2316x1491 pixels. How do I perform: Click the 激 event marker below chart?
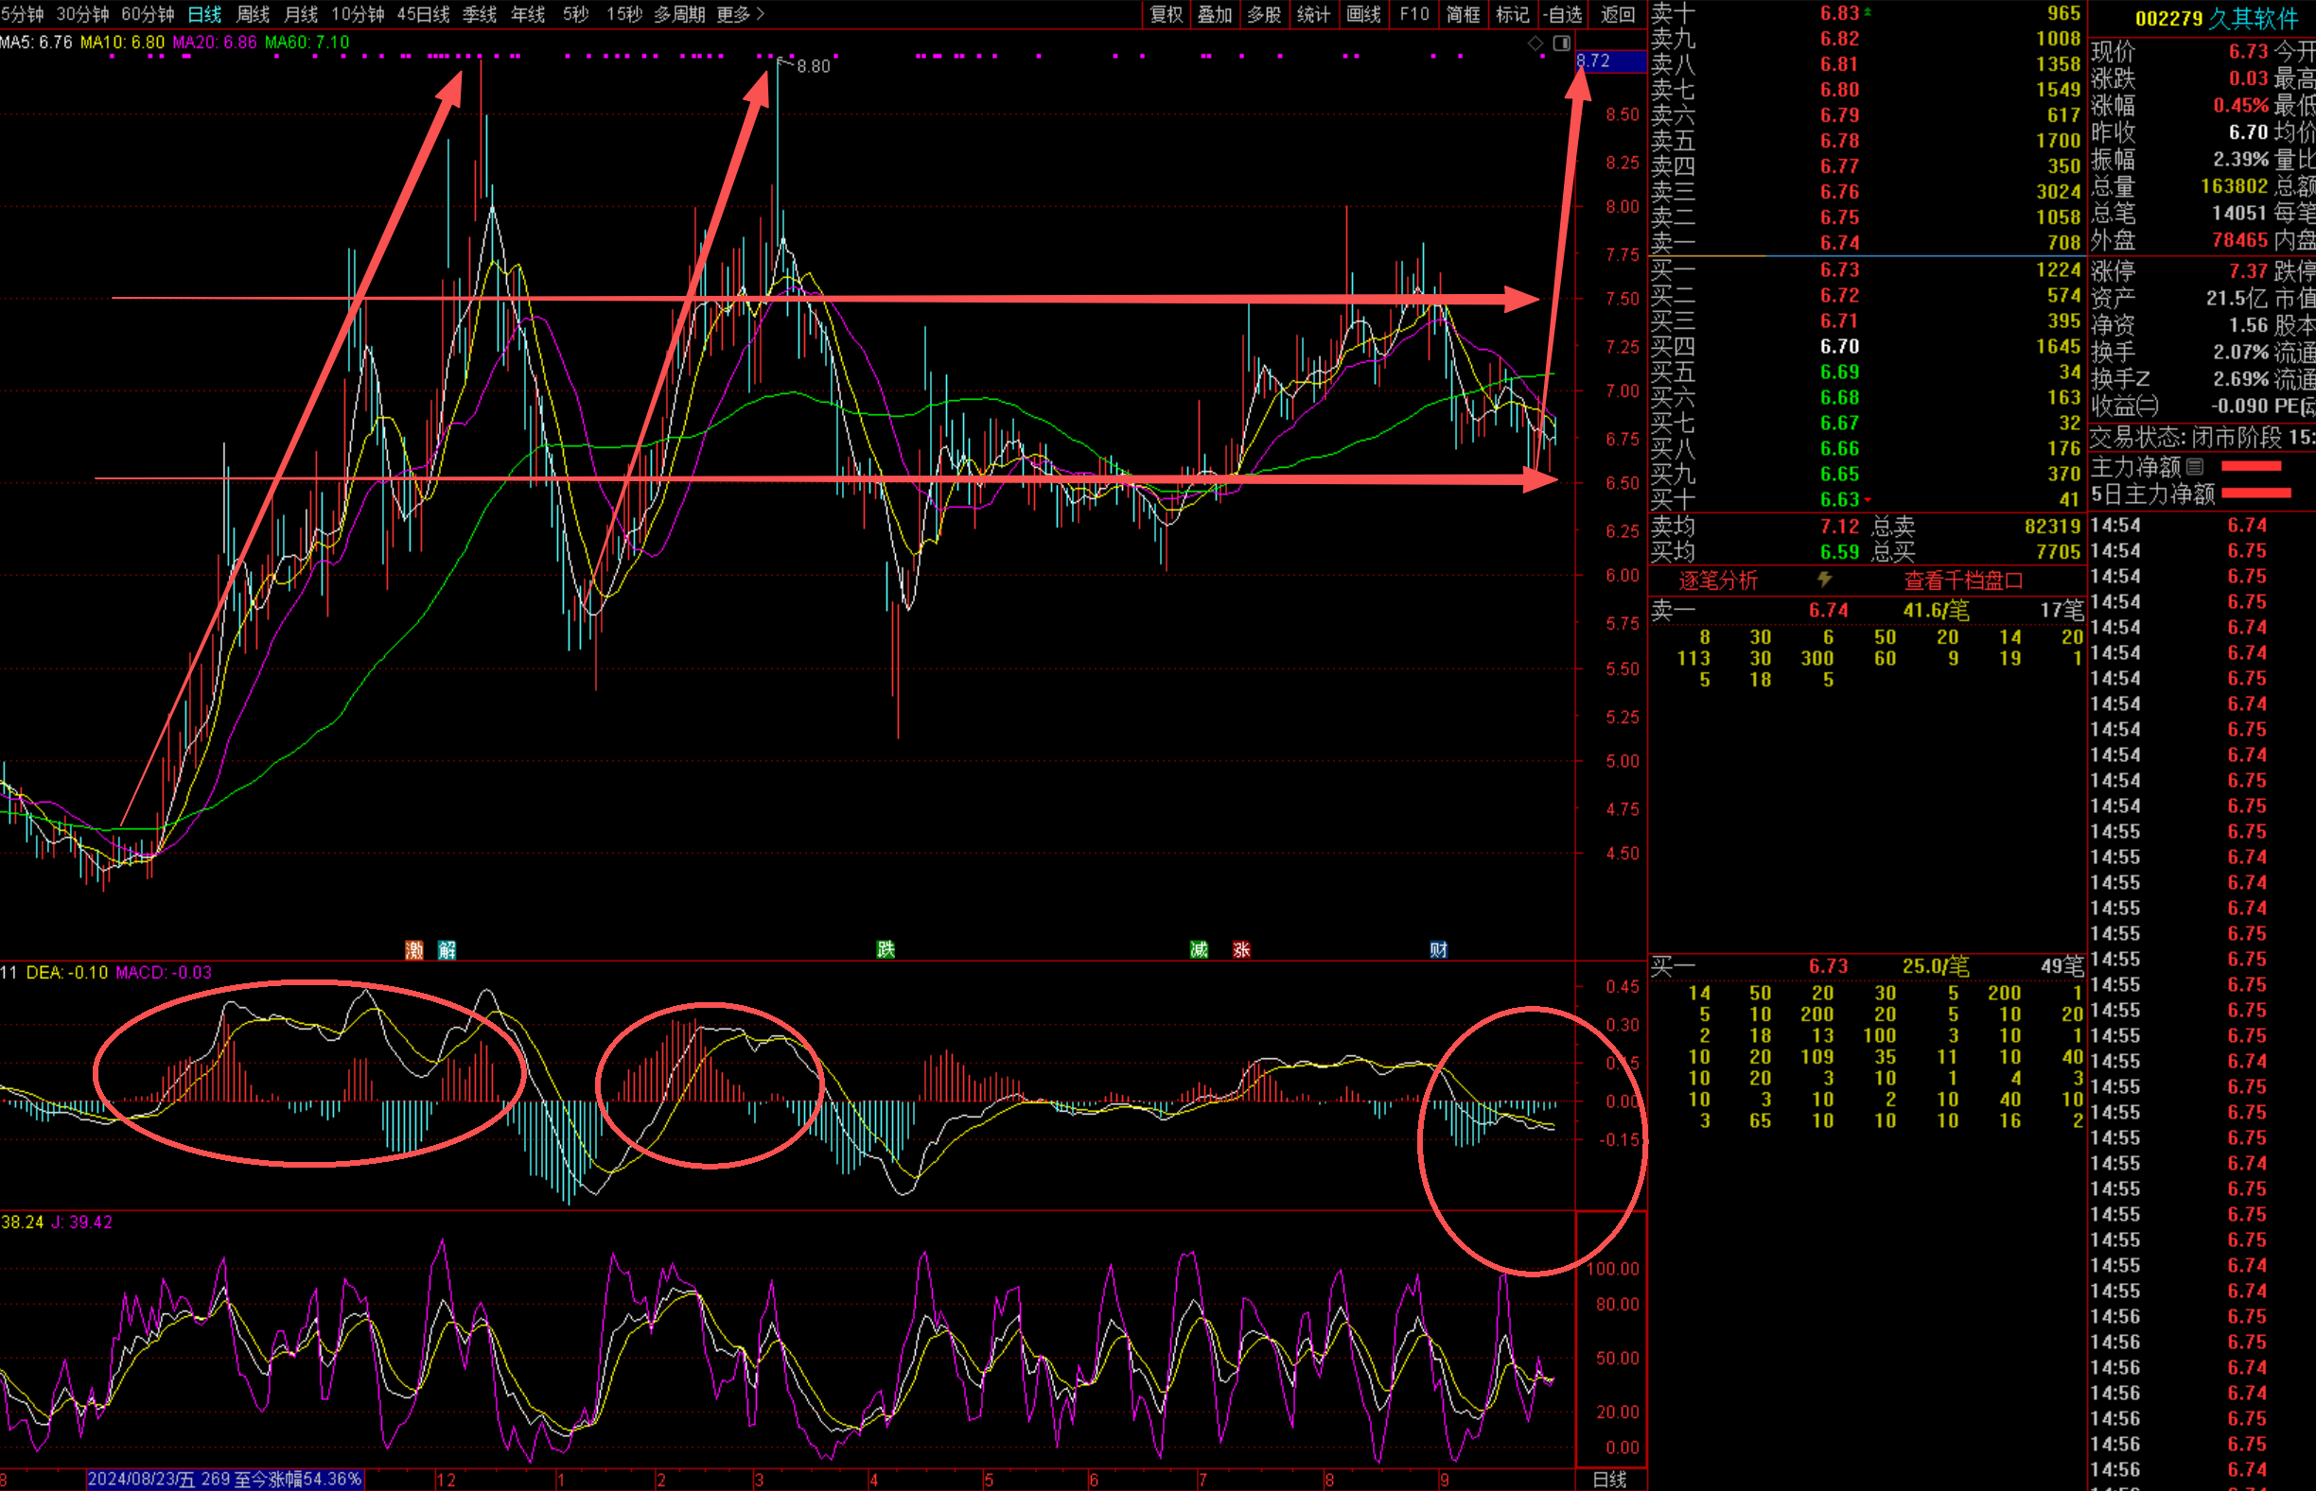[x=413, y=950]
